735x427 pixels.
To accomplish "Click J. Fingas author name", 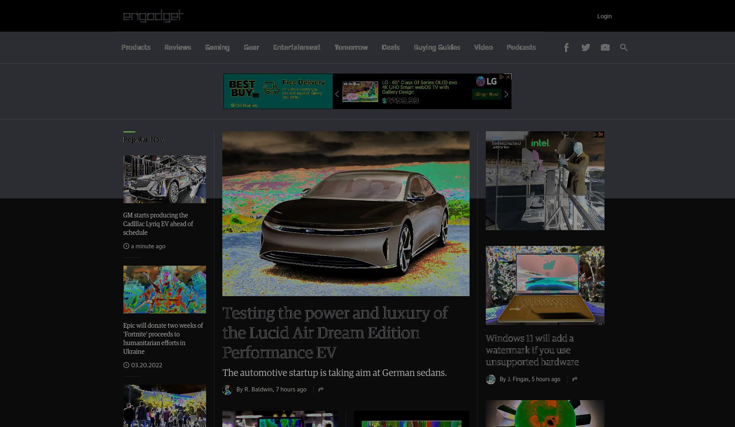I will click(518, 379).
